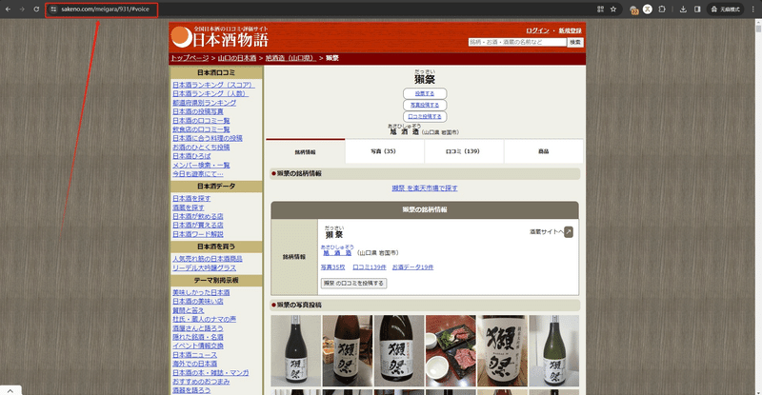Image resolution: width=762 pixels, height=395 pixels.
Task: Switch to the 写真 (35) tab
Action: tap(385, 151)
